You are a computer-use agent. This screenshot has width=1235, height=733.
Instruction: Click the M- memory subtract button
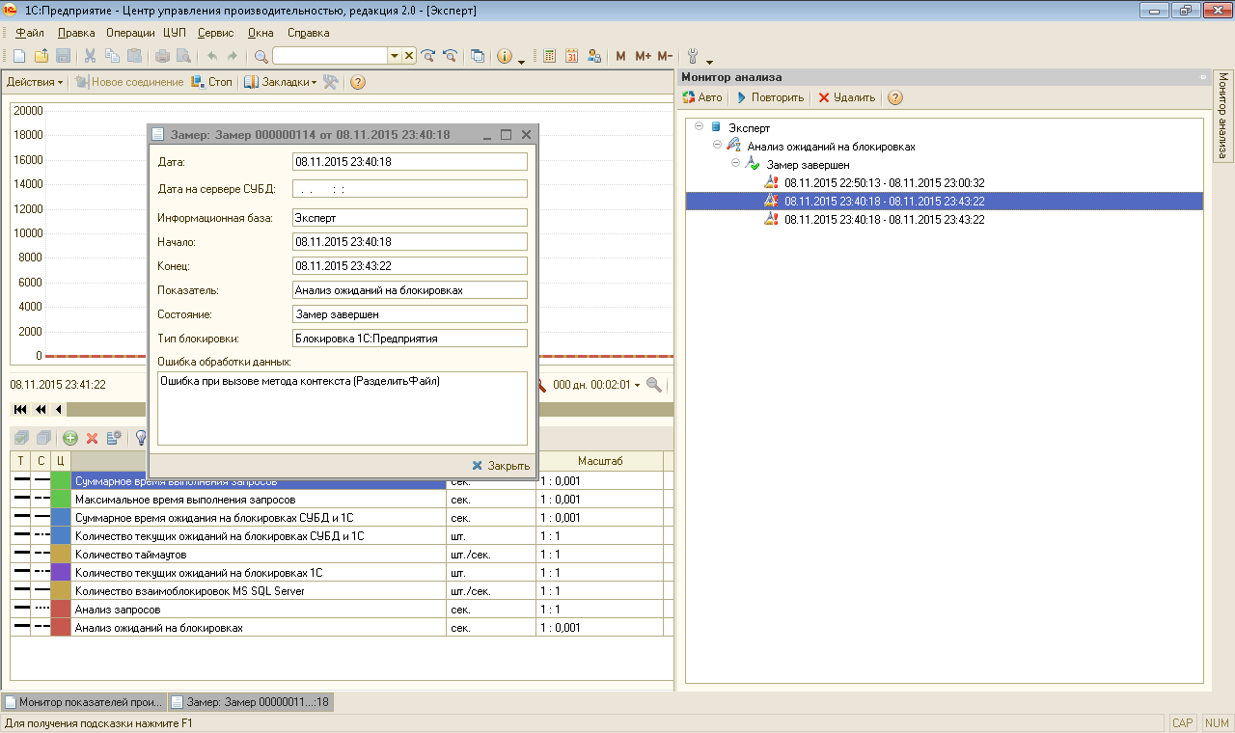pyautogui.click(x=665, y=56)
